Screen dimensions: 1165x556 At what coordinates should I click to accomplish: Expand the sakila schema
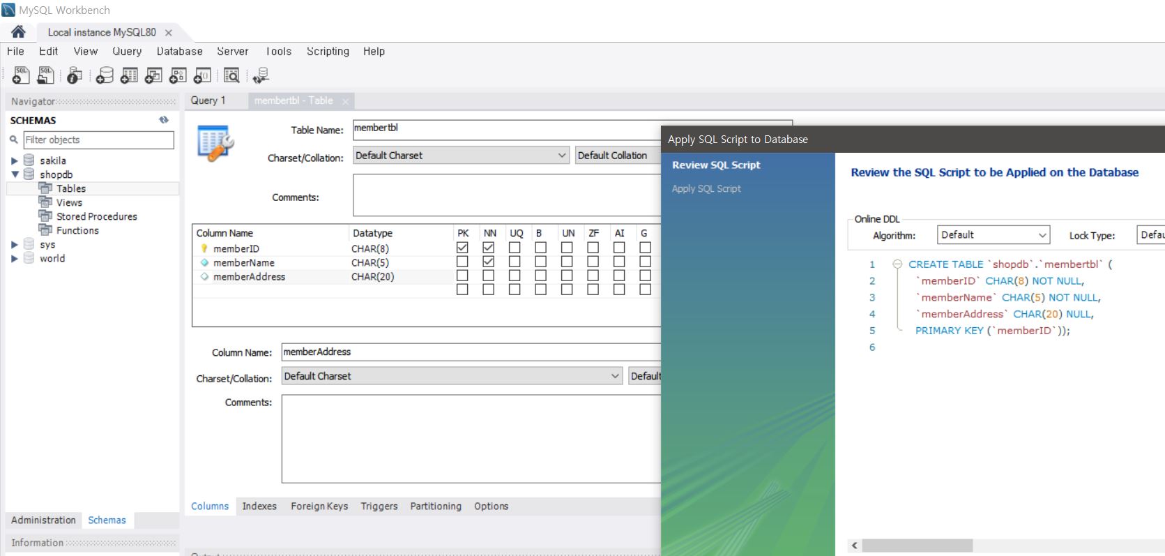(x=15, y=160)
